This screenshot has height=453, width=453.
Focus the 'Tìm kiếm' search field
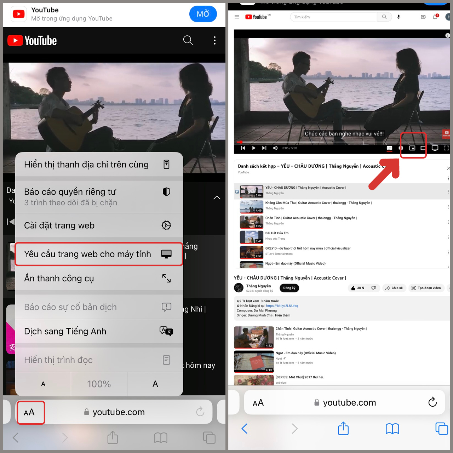[334, 17]
